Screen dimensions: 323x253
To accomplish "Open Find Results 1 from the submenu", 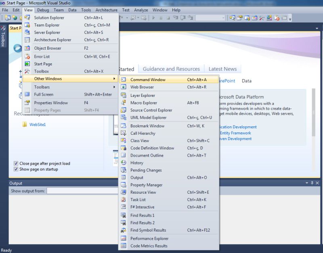I will tap(169, 215).
